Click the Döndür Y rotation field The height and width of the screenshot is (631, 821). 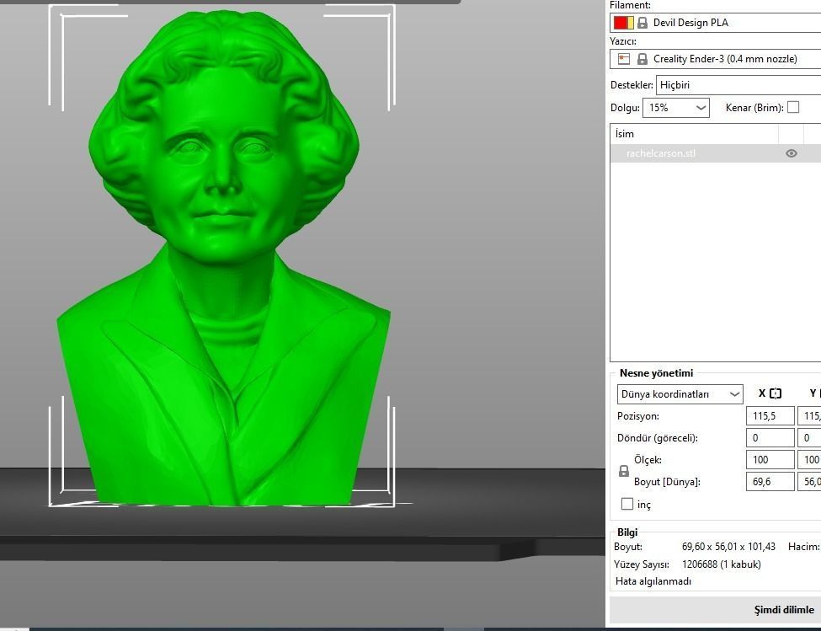pyautogui.click(x=809, y=438)
